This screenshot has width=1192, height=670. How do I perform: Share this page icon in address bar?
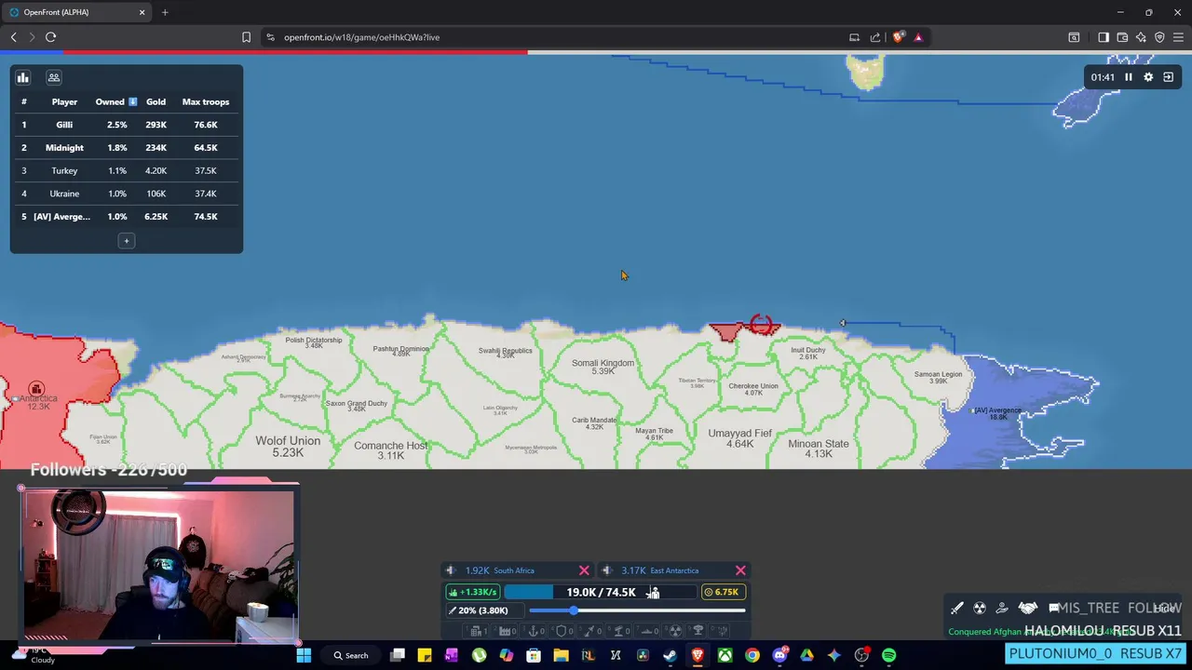point(875,37)
